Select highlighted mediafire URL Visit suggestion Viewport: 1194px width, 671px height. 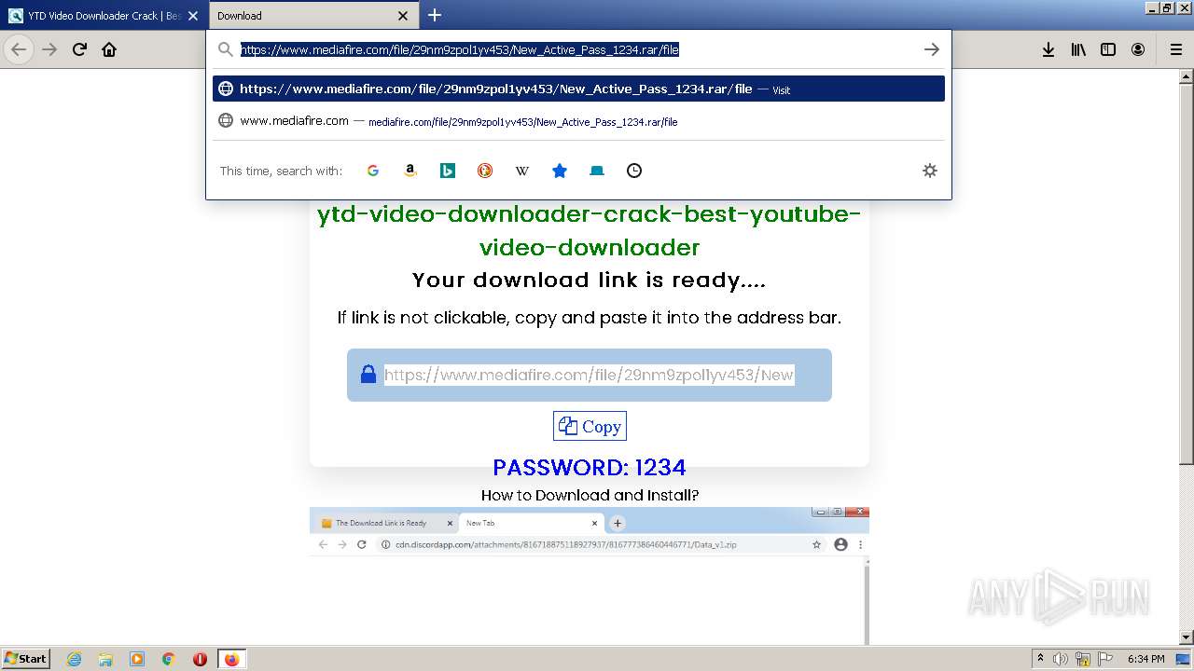(578, 89)
